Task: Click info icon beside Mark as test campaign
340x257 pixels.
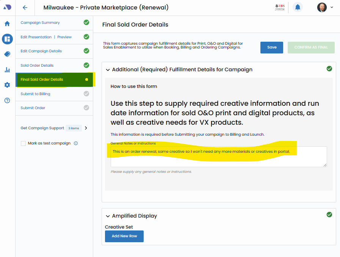Action: click(x=76, y=143)
